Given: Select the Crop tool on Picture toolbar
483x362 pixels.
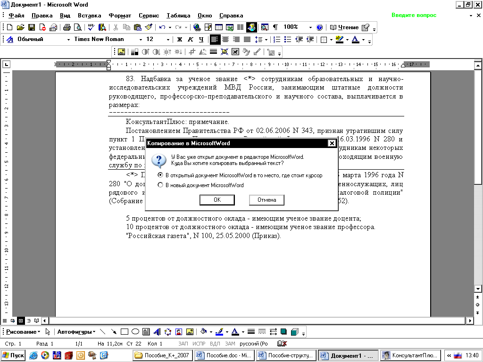Looking at the screenshot, I should 192,52.
